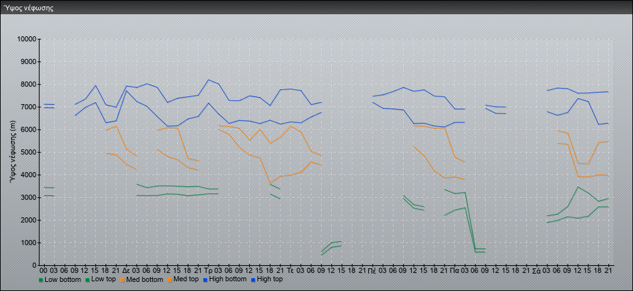Viewport: 633px width, 291px height.
Task: Toggle the Med top legend entry
Action: (188, 279)
